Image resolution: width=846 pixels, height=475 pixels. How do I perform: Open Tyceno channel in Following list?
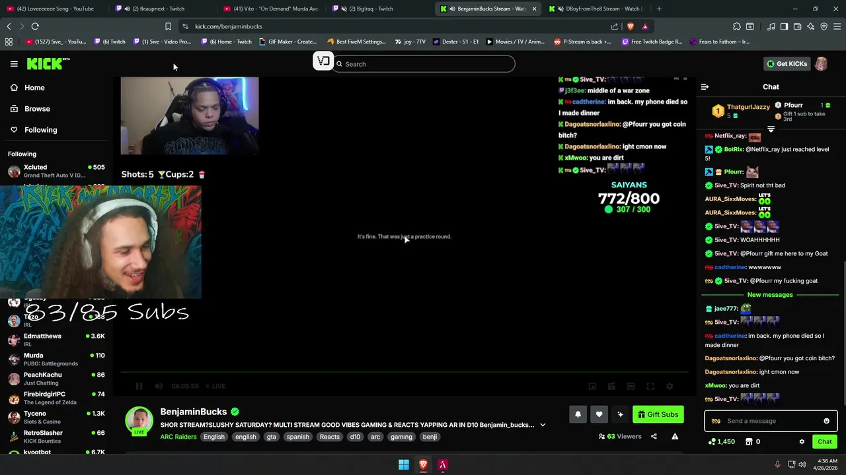pos(56,417)
